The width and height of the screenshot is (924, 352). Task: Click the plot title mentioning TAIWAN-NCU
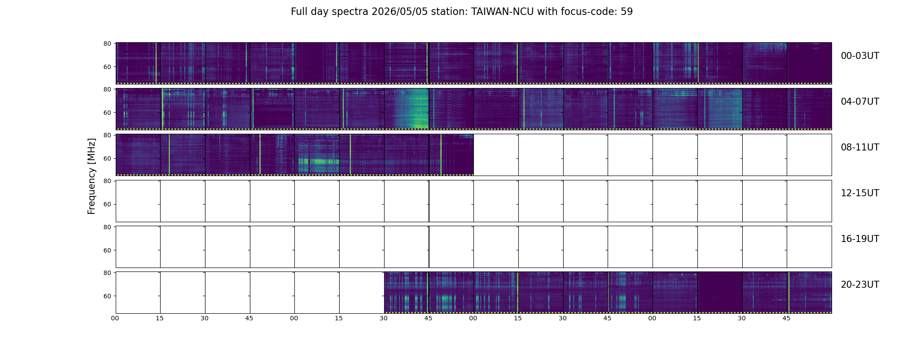[x=462, y=12]
